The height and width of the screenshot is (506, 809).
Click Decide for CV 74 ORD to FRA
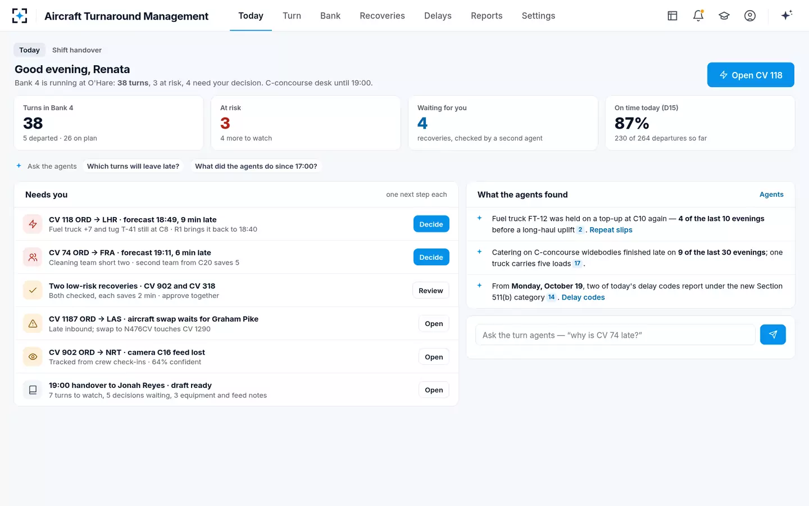tap(431, 257)
